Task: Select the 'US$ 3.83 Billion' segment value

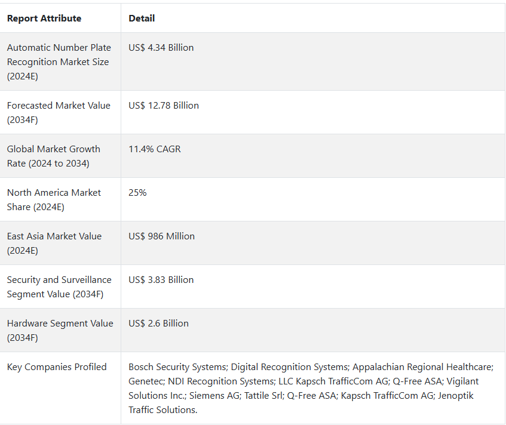Action: 161,280
